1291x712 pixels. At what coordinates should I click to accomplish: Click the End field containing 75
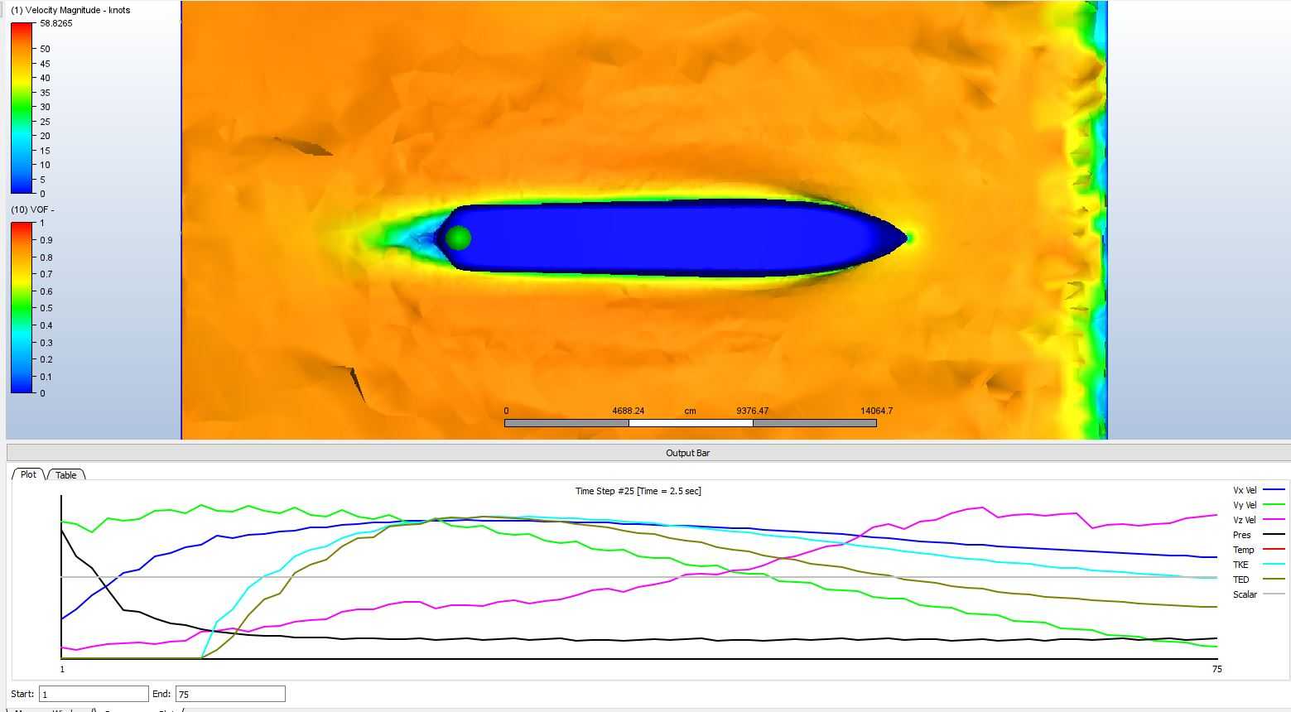(x=230, y=694)
